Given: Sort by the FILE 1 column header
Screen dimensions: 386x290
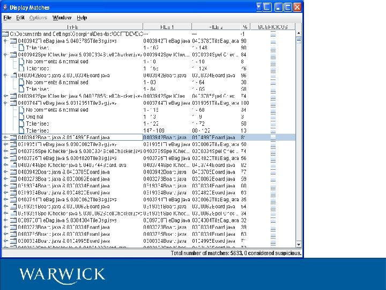Looking at the screenshot, I should 167,27.
